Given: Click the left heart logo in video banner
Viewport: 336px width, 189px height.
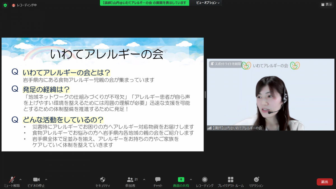Looking at the screenshot, I should [246, 66].
